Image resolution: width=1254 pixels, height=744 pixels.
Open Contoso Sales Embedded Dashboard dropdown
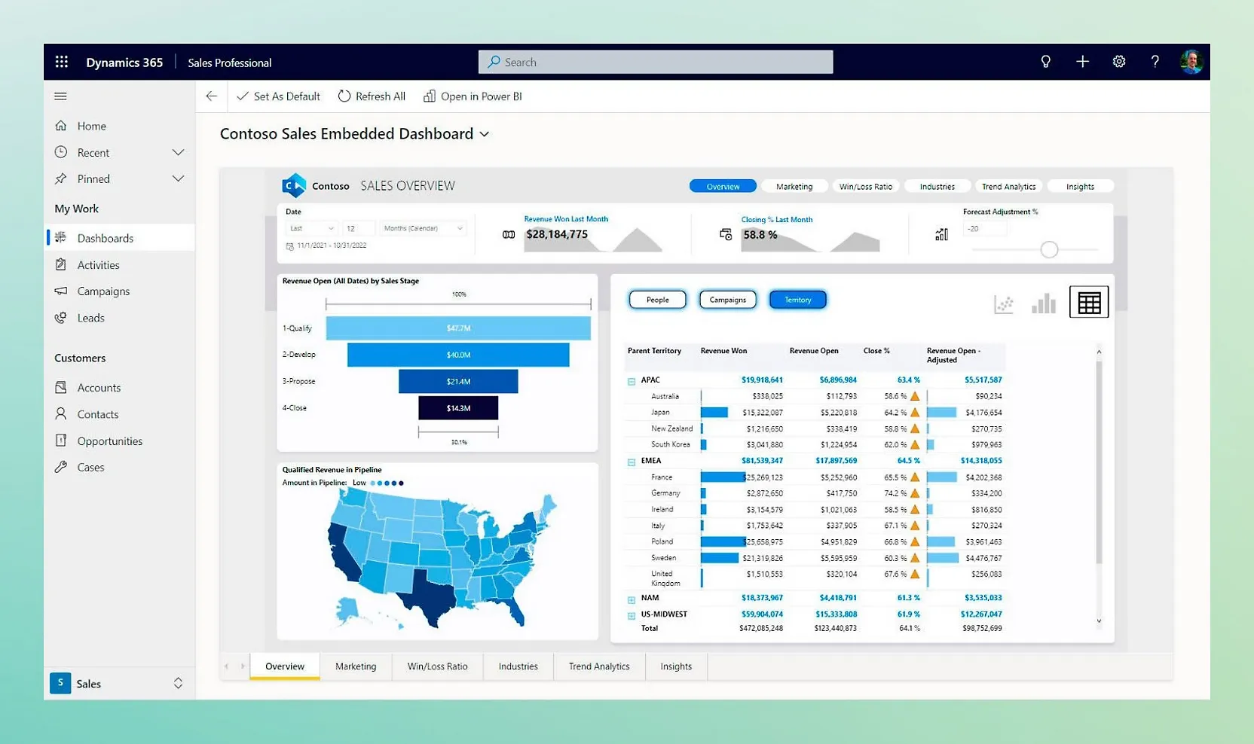[485, 134]
